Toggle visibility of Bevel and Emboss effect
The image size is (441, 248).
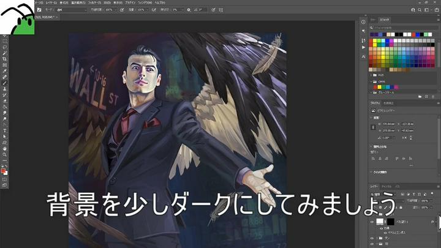tap(385, 233)
